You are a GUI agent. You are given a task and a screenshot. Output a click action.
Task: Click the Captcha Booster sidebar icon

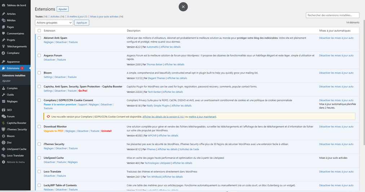click(x=4, y=123)
